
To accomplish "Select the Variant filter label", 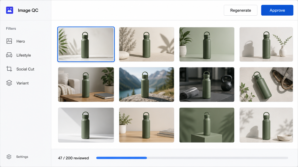I will [x=22, y=83].
